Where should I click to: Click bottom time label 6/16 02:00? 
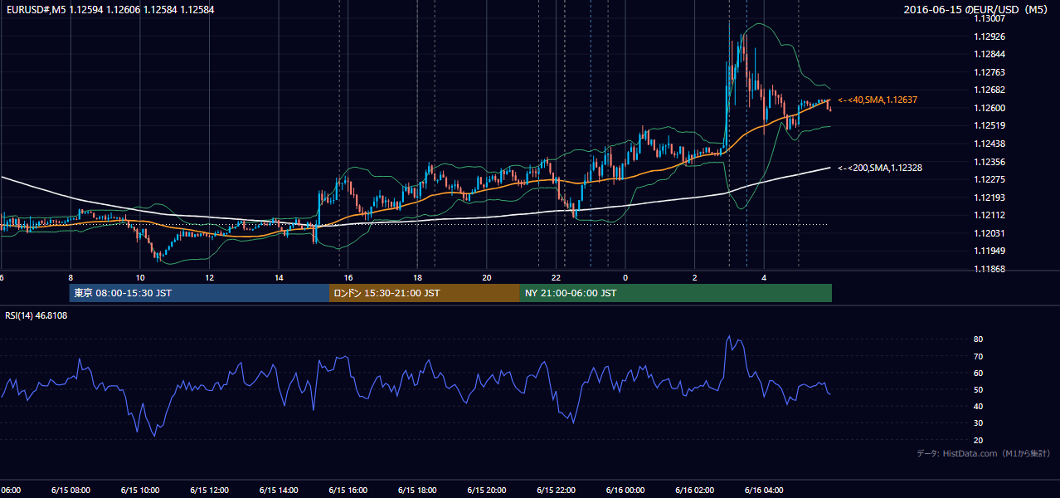694,491
